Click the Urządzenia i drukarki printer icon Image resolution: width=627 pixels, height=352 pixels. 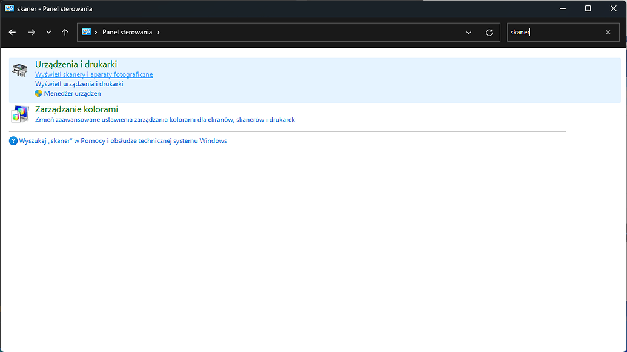pyautogui.click(x=19, y=70)
